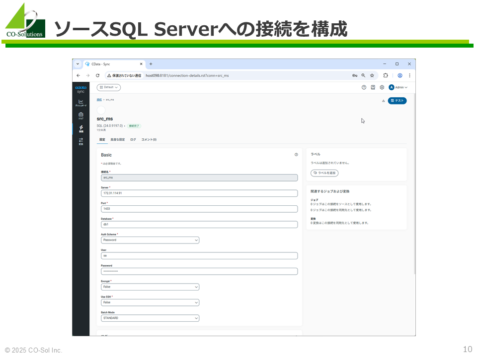Open the Default workspace dropdown
This screenshot has height=357, width=477.
[x=109, y=87]
